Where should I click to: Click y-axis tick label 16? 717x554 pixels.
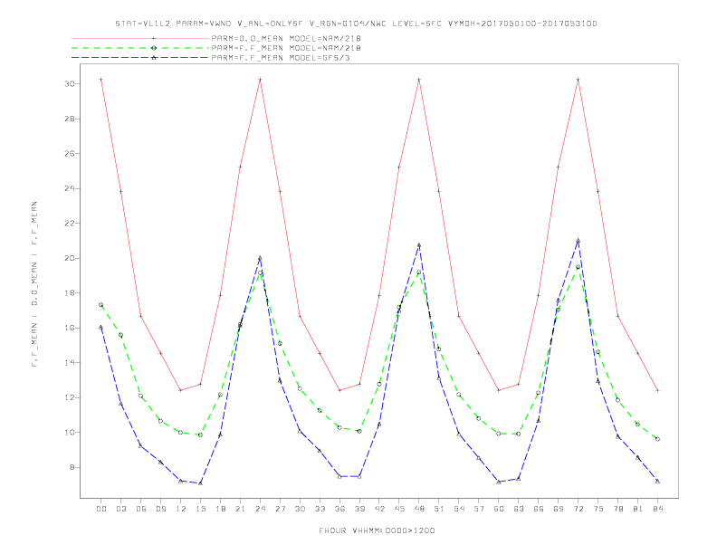(x=70, y=328)
